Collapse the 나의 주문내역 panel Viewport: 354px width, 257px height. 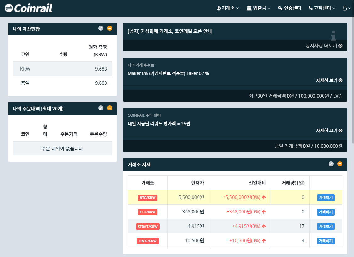(110, 108)
